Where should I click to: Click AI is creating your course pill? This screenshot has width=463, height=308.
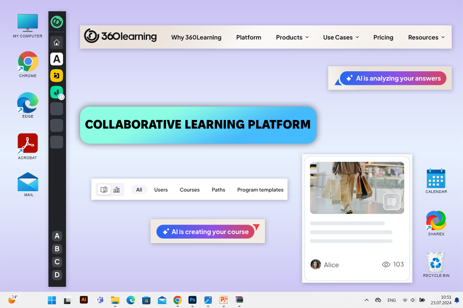click(206, 232)
